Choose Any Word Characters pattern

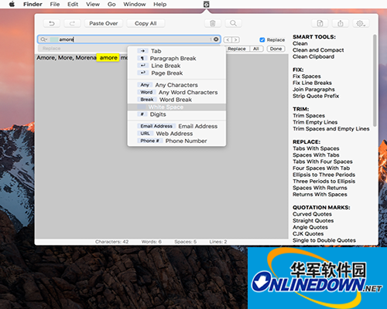point(176,92)
